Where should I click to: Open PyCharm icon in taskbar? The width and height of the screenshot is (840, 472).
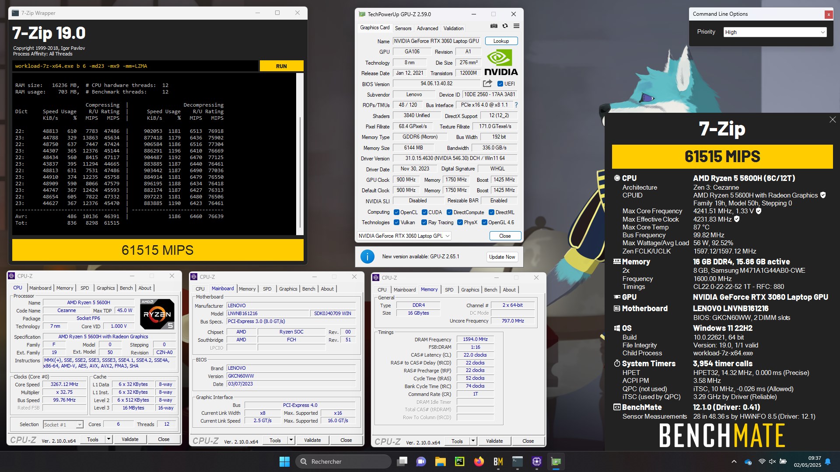tap(459, 462)
